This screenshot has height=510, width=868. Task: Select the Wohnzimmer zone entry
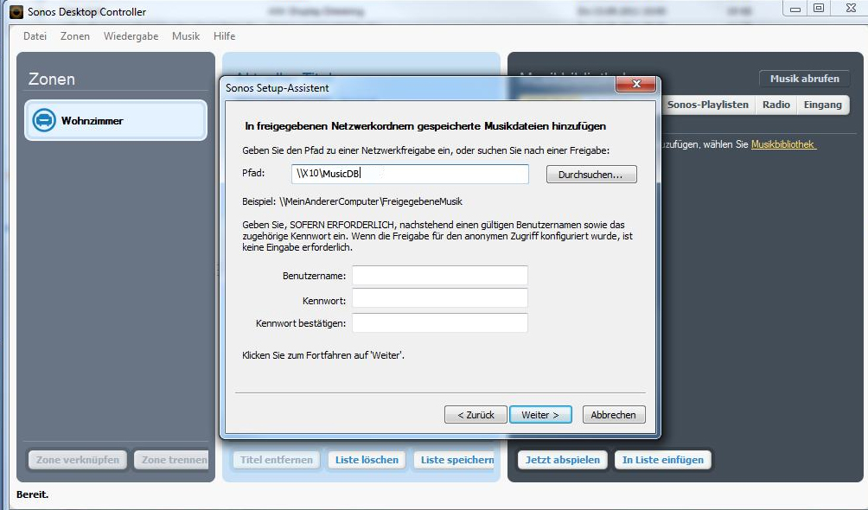point(116,120)
